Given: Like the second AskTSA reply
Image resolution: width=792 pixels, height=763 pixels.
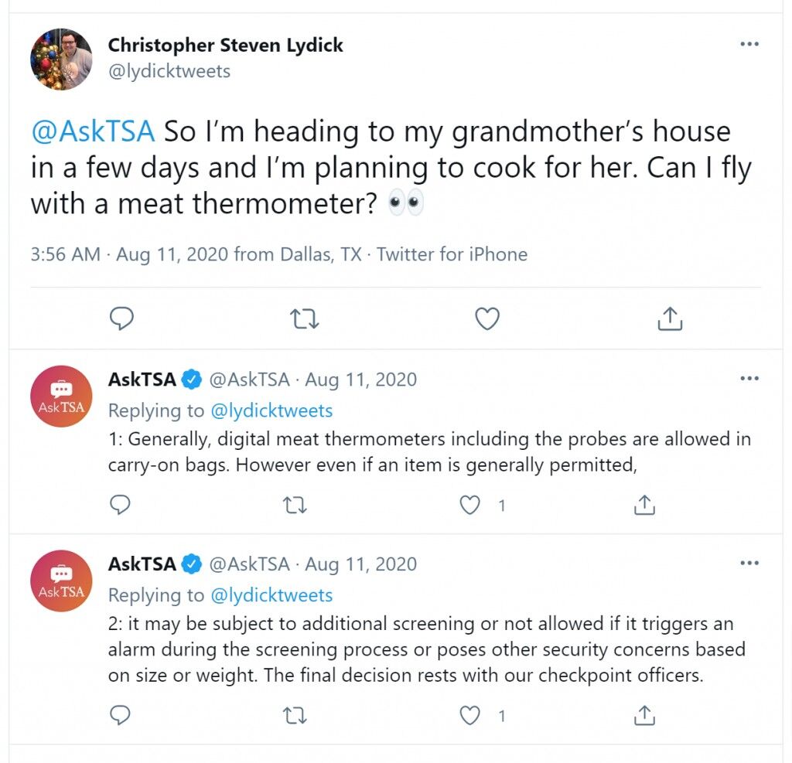Looking at the screenshot, I should 469,716.
